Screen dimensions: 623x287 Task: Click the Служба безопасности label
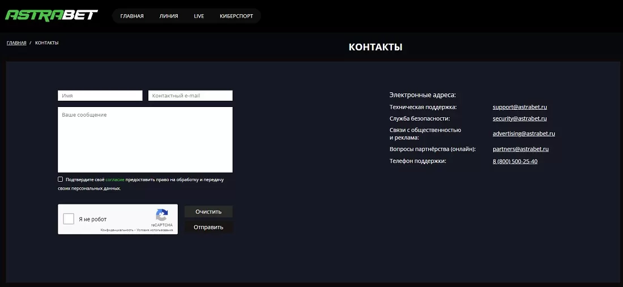(x=420, y=119)
